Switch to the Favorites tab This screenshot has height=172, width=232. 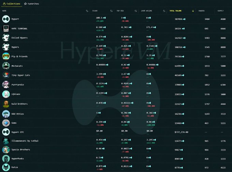[x=31, y=4]
